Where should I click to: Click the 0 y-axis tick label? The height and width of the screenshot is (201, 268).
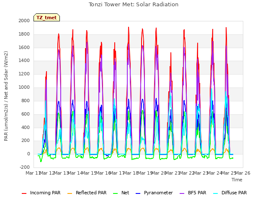coord(28,154)
